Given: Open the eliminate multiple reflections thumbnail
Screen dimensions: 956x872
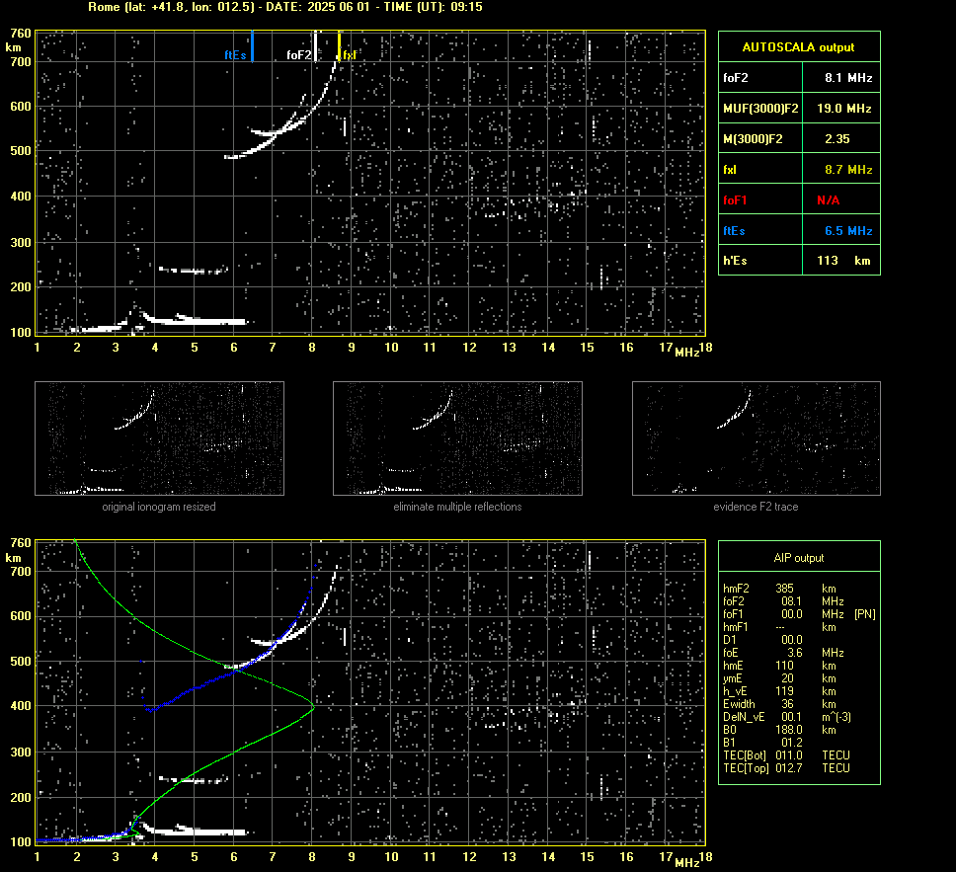Looking at the screenshot, I should click(x=457, y=438).
